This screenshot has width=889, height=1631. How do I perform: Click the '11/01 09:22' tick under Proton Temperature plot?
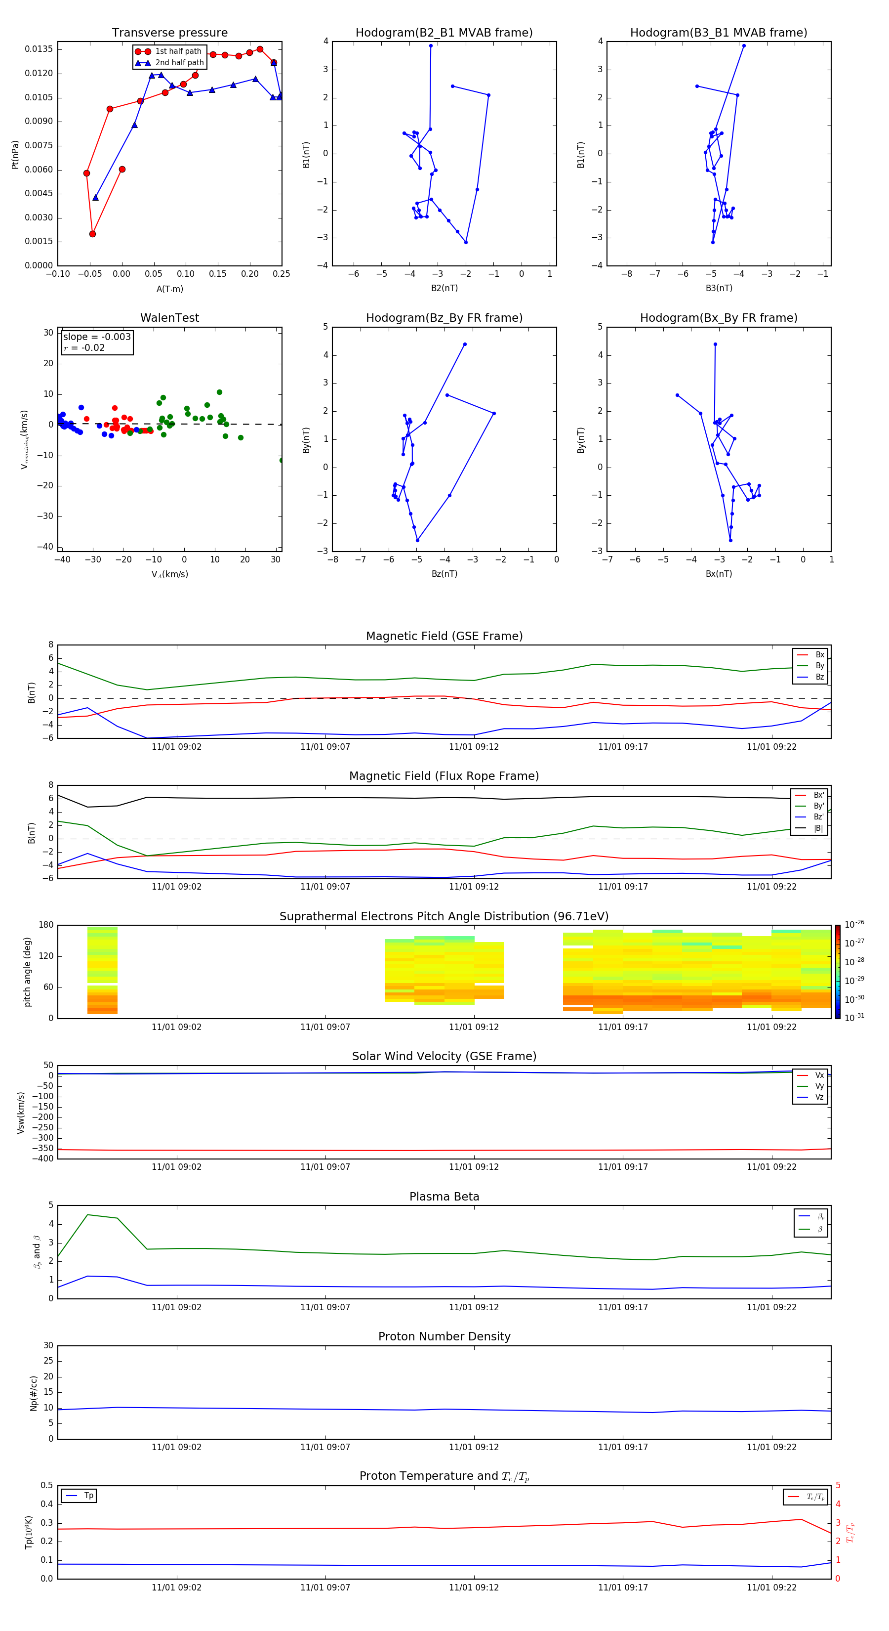point(771,1588)
